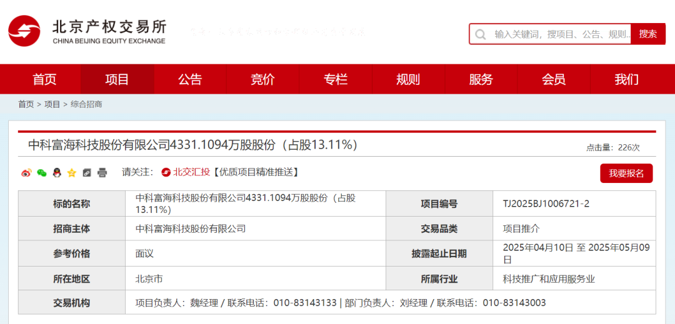675x324 pixels.
Task: Click the magnifier icon in search box
Action: [481, 34]
